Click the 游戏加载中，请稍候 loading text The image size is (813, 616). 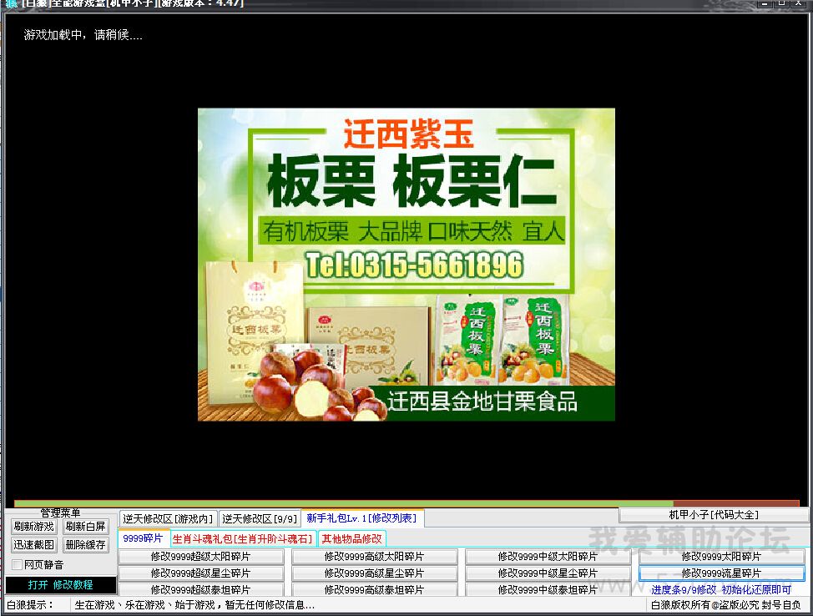point(83,35)
